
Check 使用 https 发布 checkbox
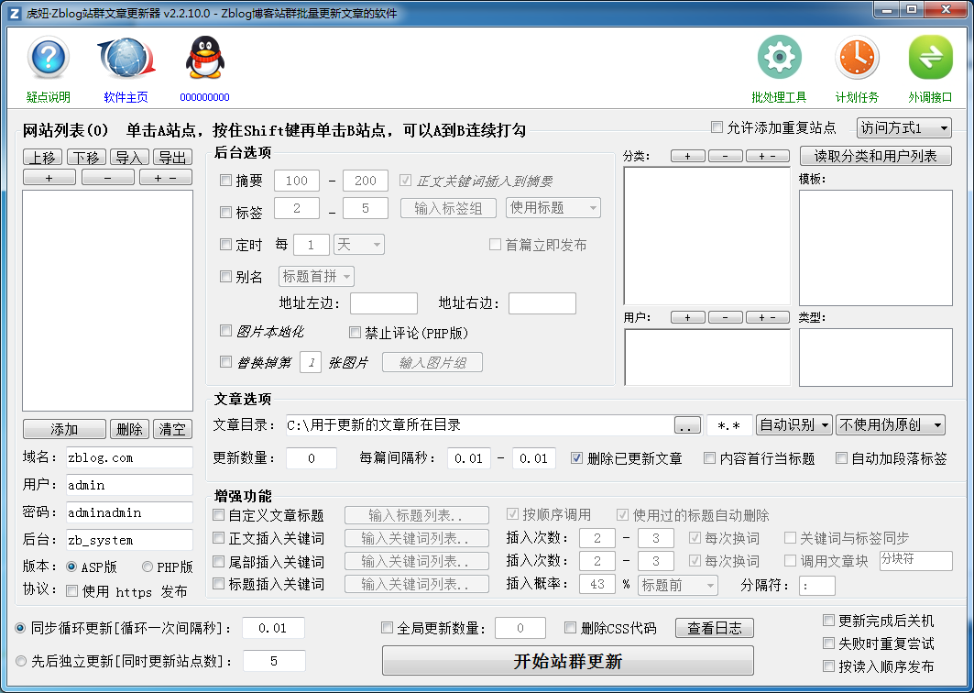tap(72, 590)
